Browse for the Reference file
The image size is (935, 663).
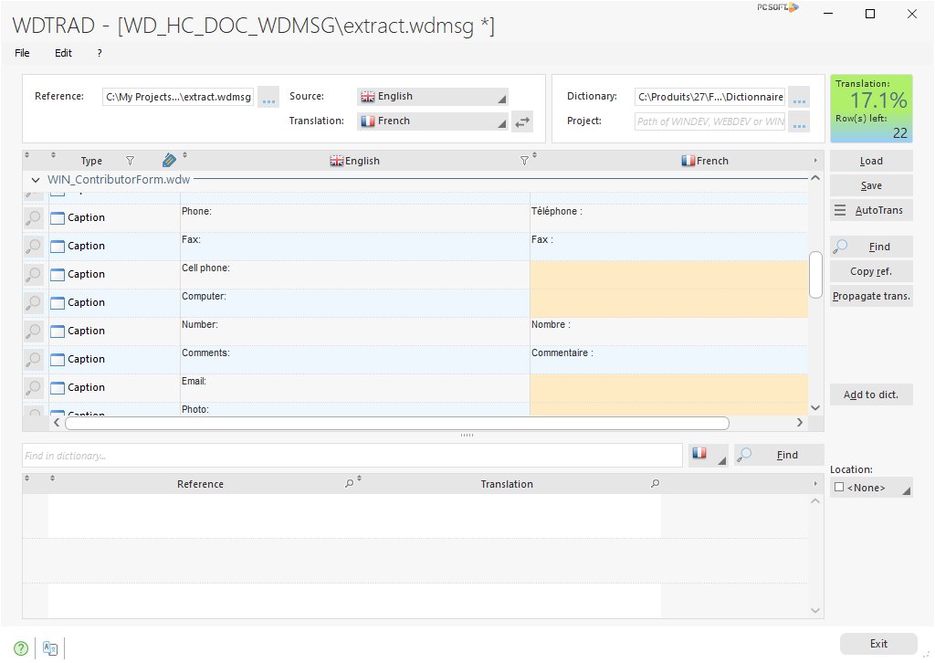pyautogui.click(x=269, y=97)
